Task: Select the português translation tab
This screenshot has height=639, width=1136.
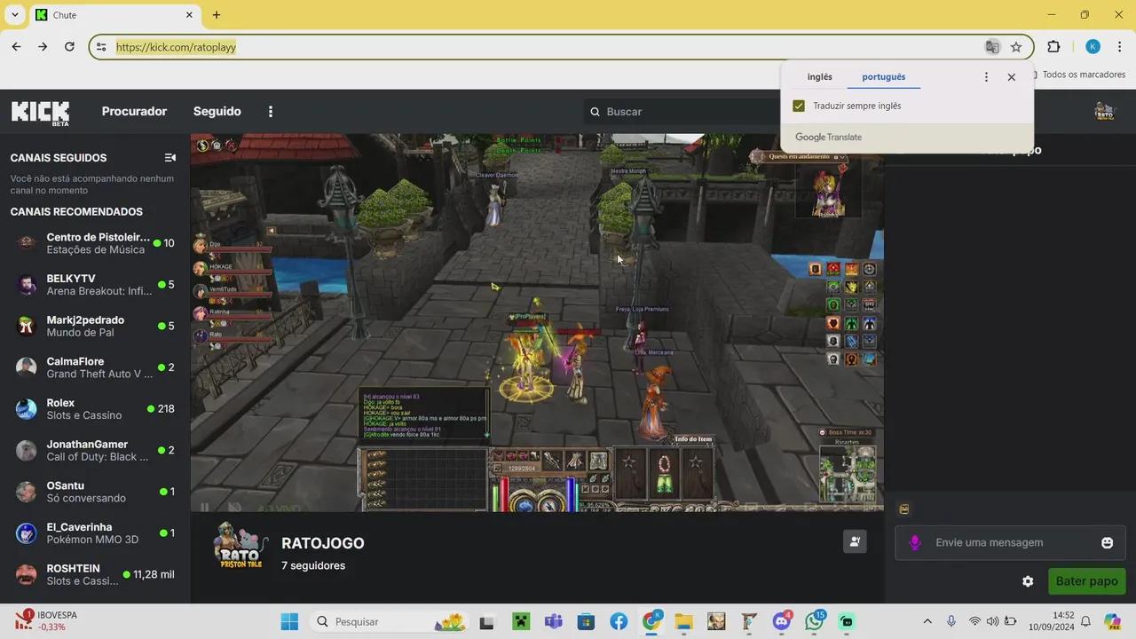Action: pos(884,77)
